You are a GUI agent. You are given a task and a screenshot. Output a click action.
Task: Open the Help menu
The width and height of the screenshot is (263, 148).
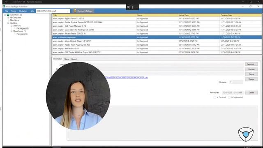click(x=32, y=11)
